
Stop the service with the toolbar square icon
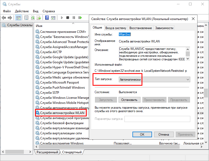[68, 18]
